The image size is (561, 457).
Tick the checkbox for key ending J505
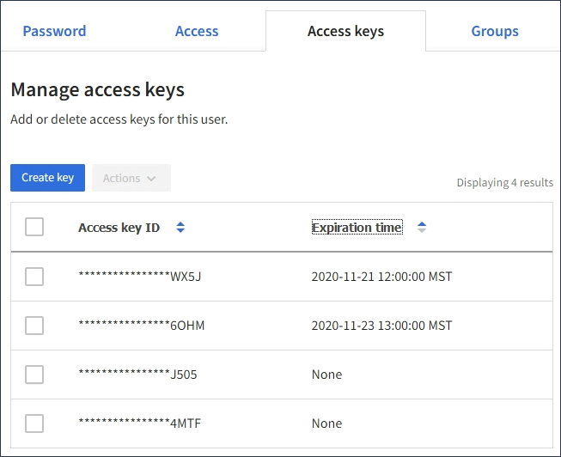[34, 375]
